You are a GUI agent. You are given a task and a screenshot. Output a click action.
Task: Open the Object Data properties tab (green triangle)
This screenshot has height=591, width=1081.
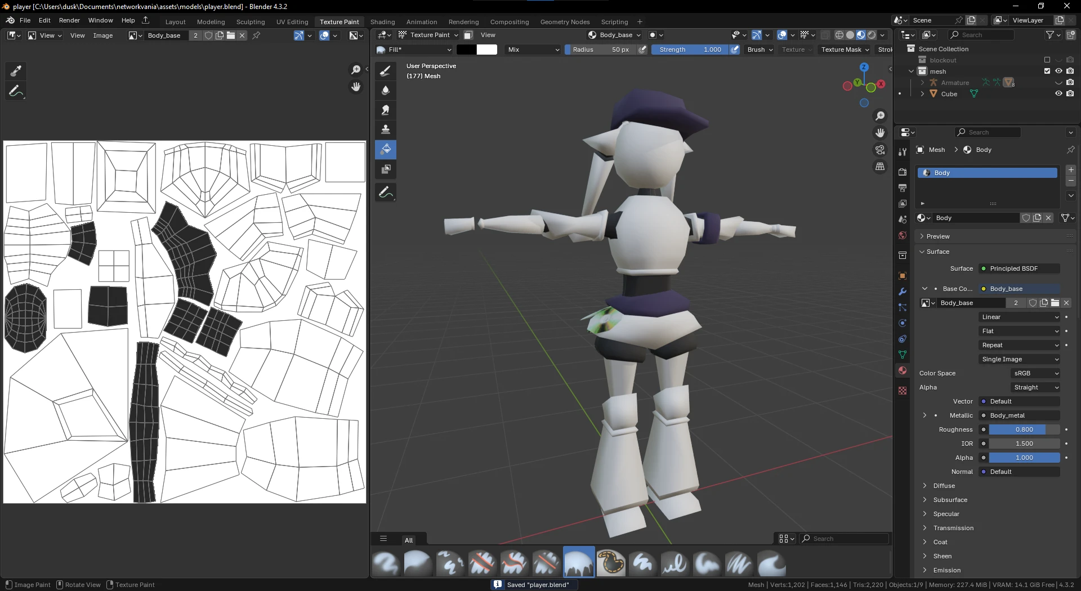903,355
